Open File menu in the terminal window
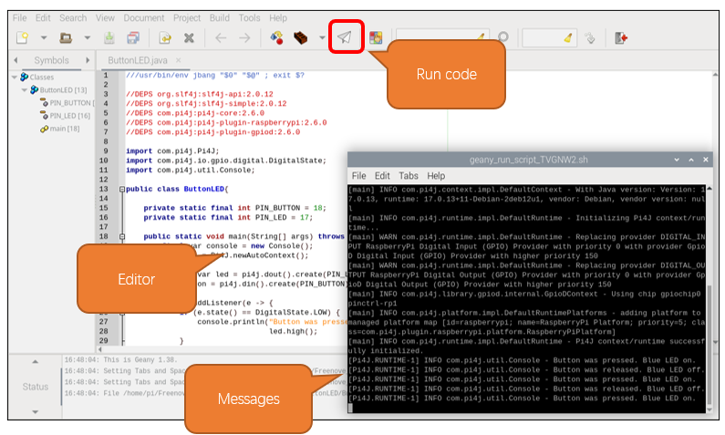 pos(358,176)
